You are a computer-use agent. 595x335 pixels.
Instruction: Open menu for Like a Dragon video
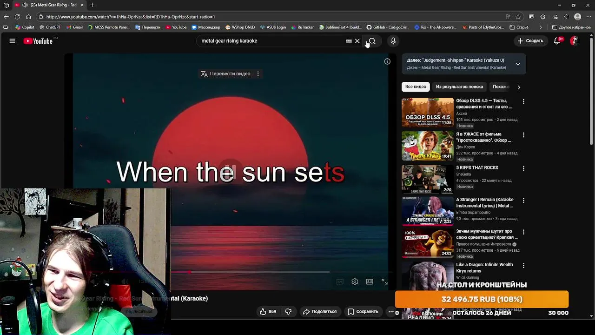pyautogui.click(x=523, y=266)
